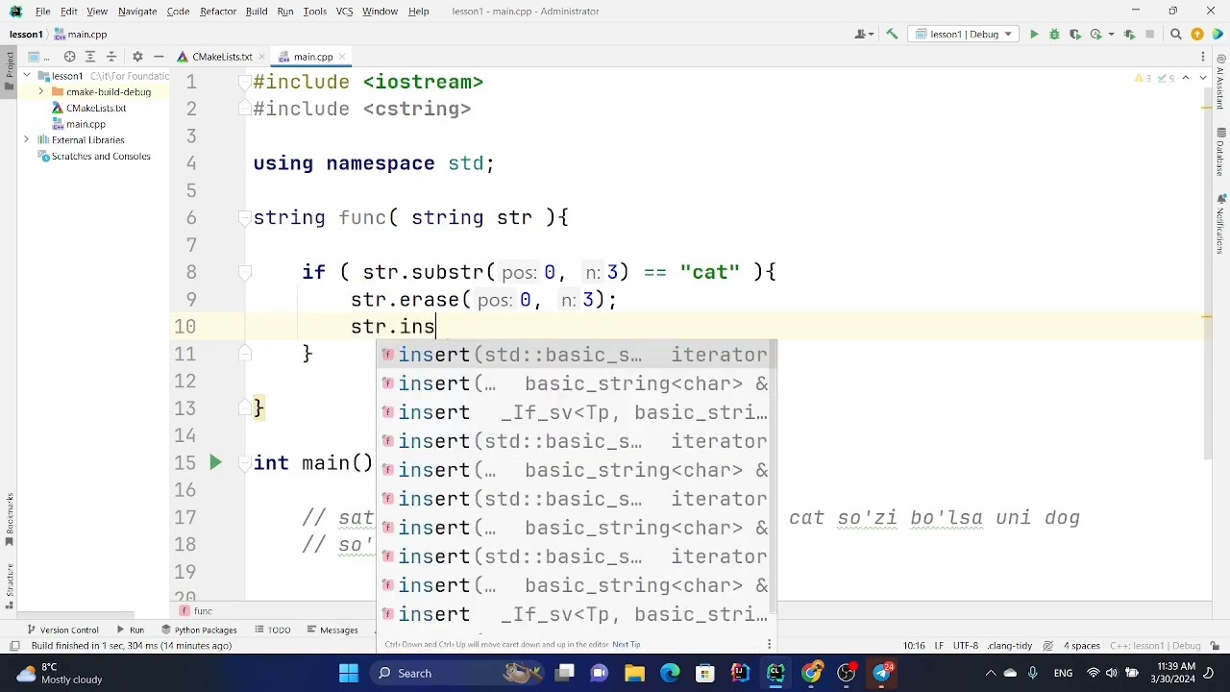Open the Build menu
This screenshot has height=692, width=1230.
257,12
